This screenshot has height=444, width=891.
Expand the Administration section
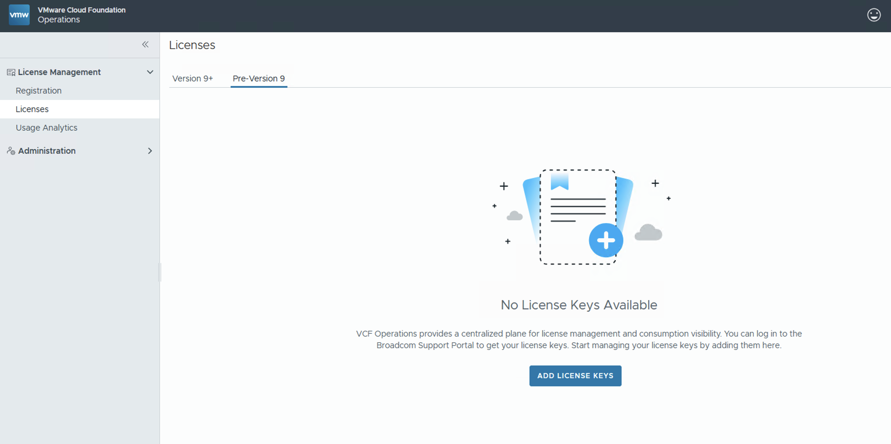47,151
